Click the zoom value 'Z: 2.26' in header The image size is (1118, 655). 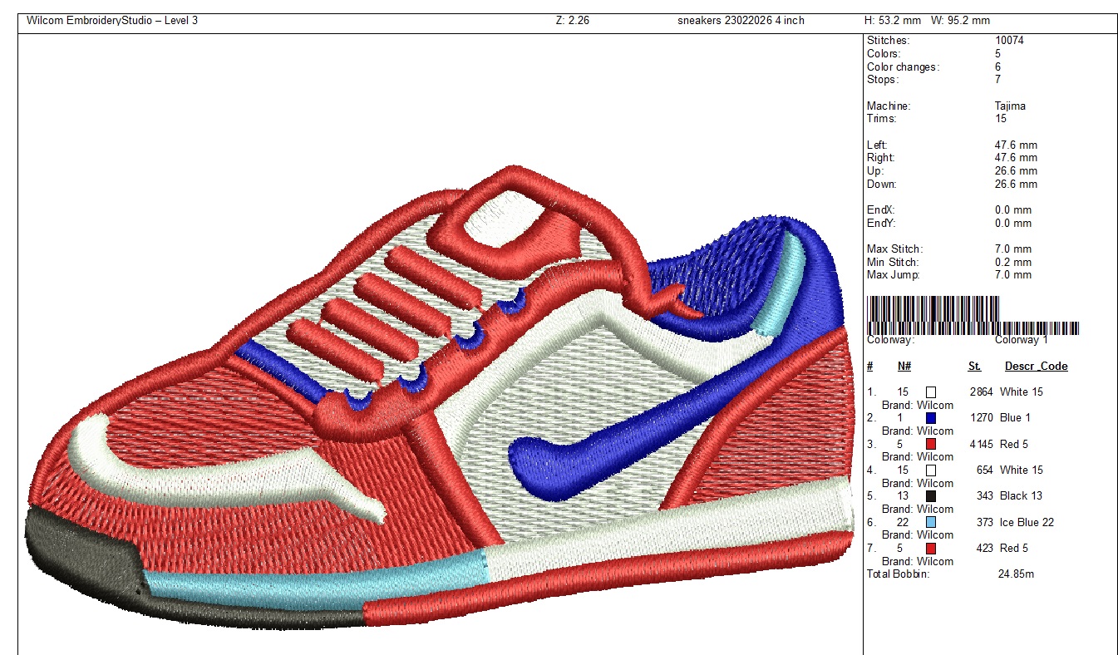[x=572, y=21]
